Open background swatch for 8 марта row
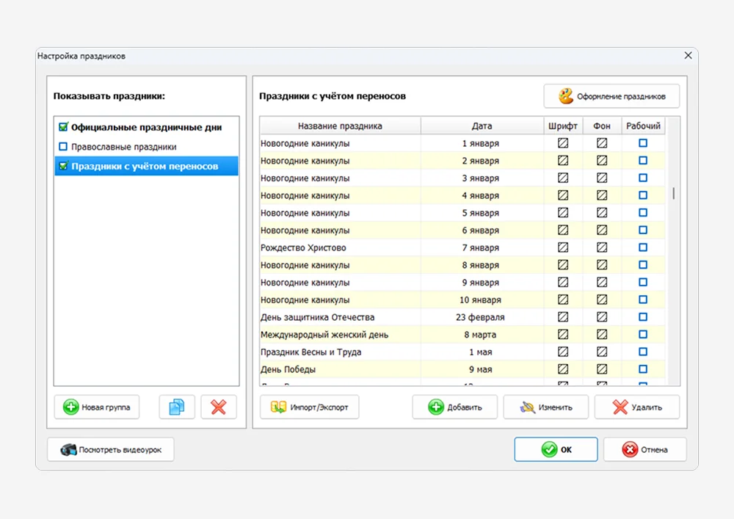This screenshot has height=519, width=734. pyautogui.click(x=602, y=335)
